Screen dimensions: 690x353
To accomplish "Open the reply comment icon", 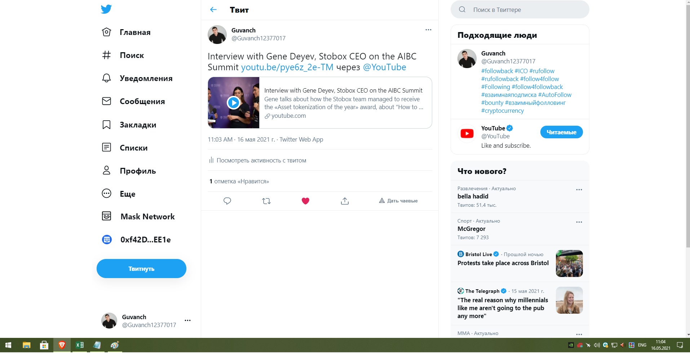I will tap(227, 201).
